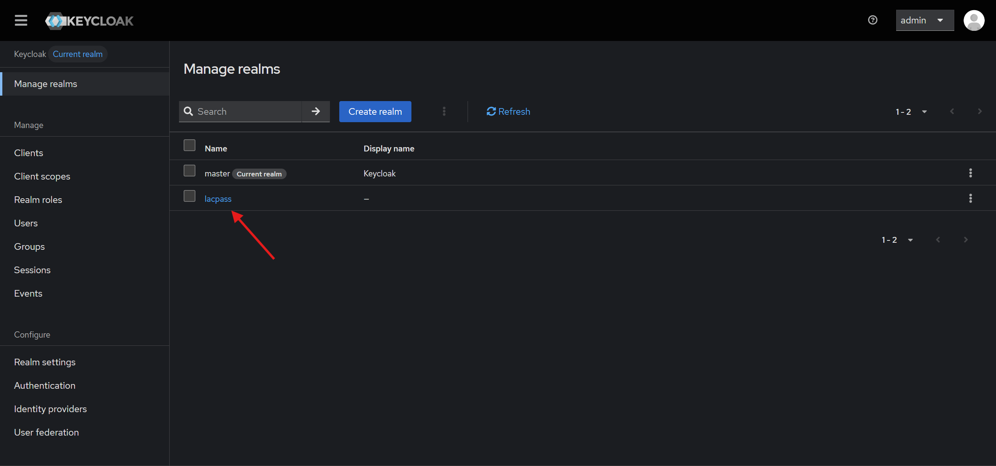Go to Authentication settings
The height and width of the screenshot is (466, 996).
pyautogui.click(x=45, y=386)
